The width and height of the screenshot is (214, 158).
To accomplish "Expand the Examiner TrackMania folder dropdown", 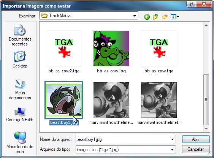I will [135, 16].
